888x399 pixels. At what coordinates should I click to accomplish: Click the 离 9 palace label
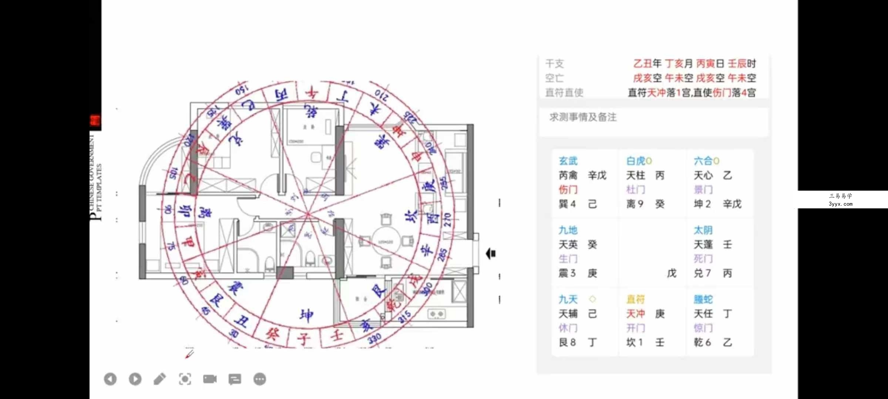pyautogui.click(x=635, y=204)
